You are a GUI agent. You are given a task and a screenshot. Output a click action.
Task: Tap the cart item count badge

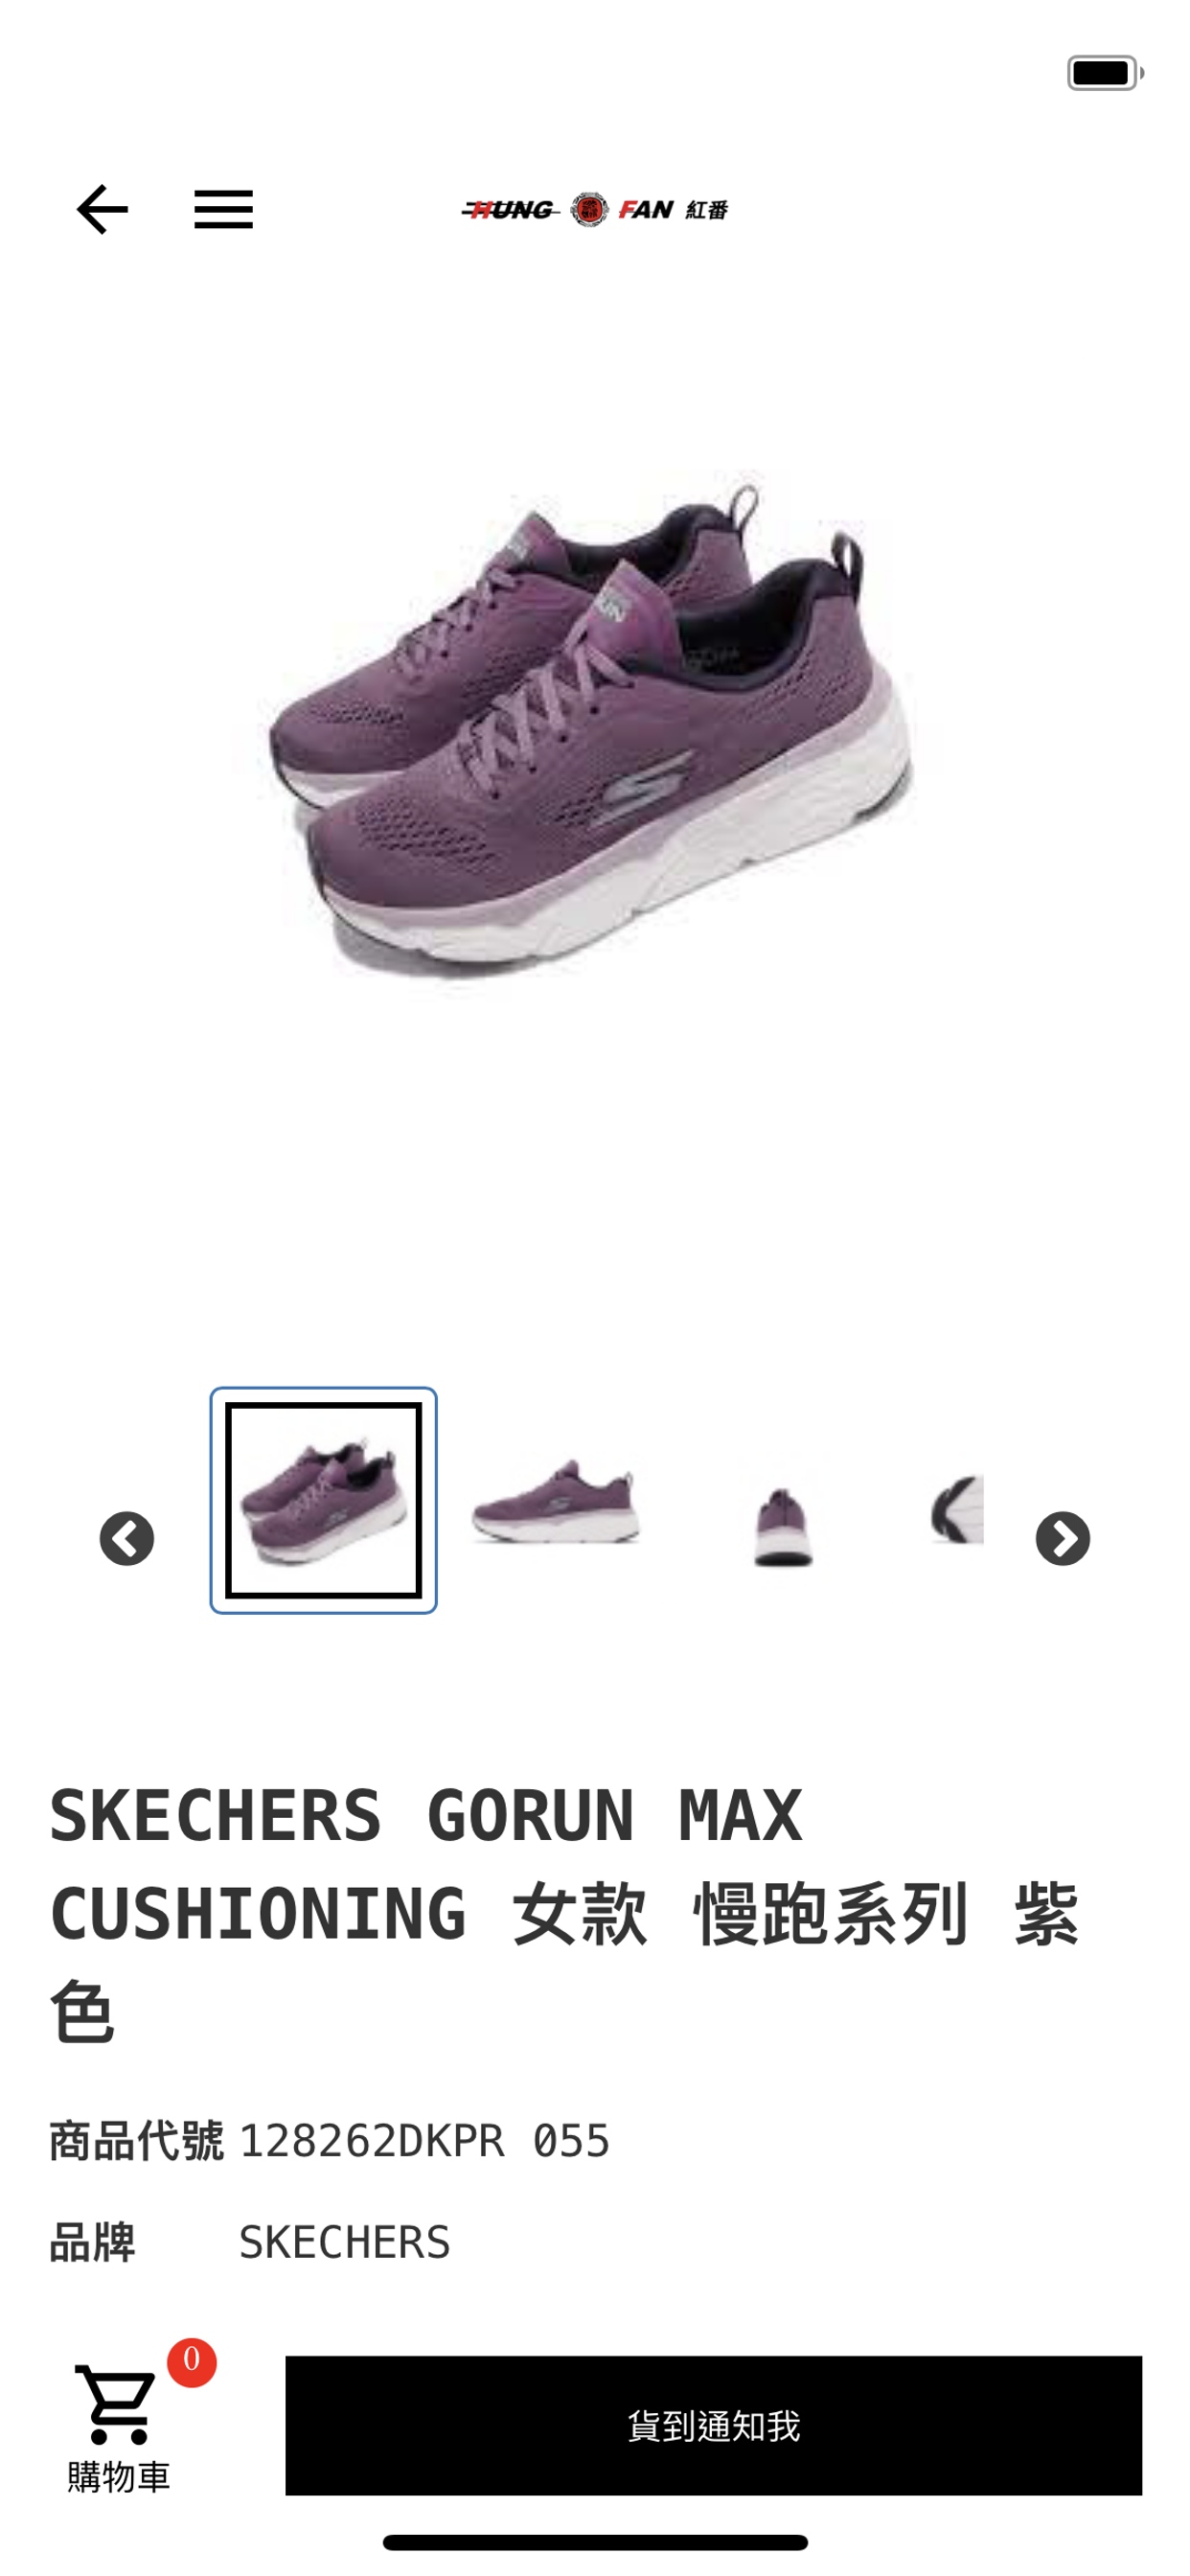coord(192,2362)
